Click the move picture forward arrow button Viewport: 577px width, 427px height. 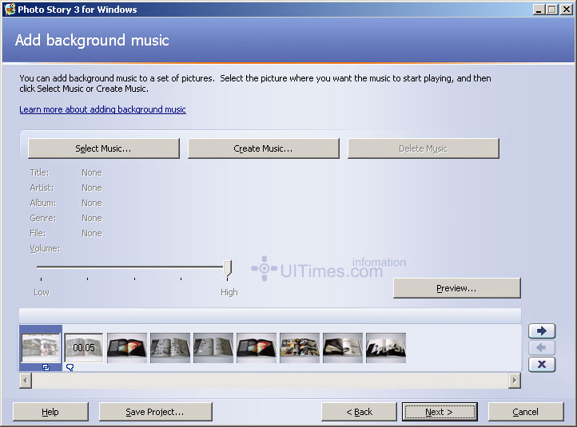541,331
